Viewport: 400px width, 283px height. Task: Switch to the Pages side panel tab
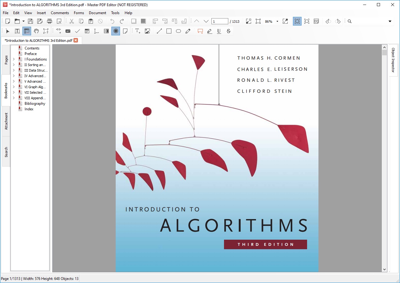pos(6,60)
